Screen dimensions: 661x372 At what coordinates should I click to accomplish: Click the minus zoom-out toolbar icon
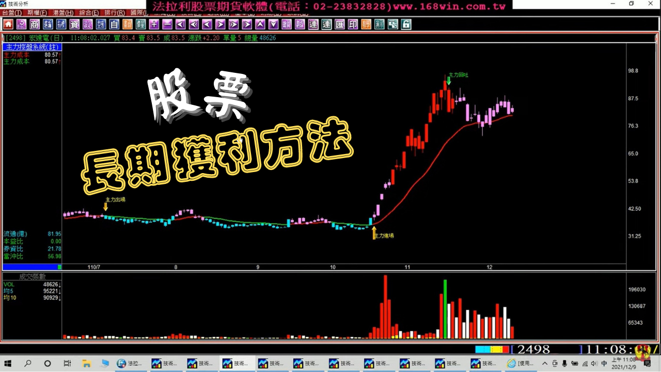[167, 24]
